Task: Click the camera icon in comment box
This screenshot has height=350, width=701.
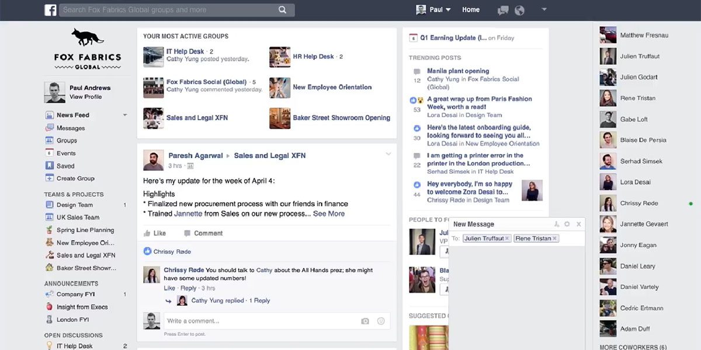Action: (x=365, y=321)
